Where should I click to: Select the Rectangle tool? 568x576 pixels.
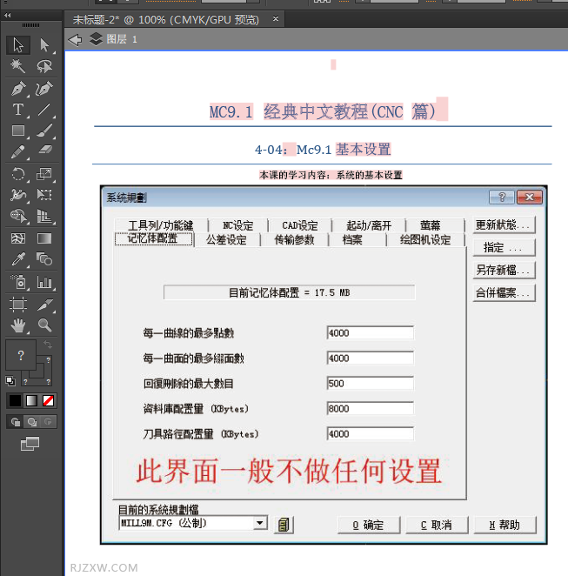pos(18,131)
